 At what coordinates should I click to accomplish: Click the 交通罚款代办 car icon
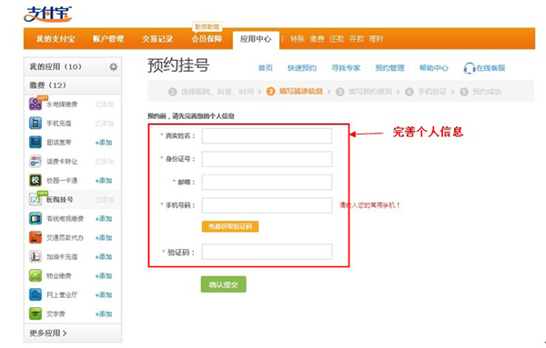pos(35,237)
